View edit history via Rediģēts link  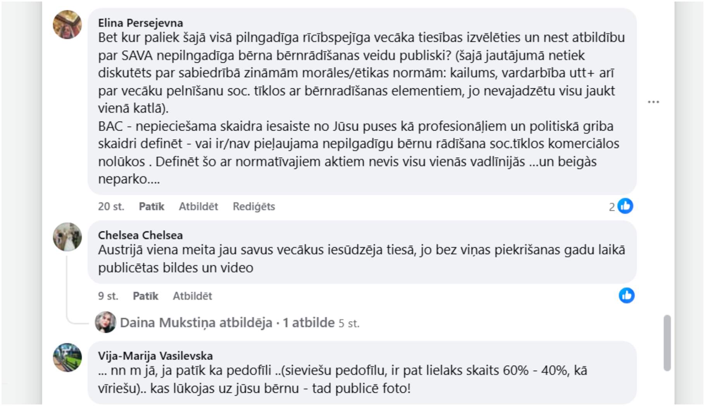[253, 206]
